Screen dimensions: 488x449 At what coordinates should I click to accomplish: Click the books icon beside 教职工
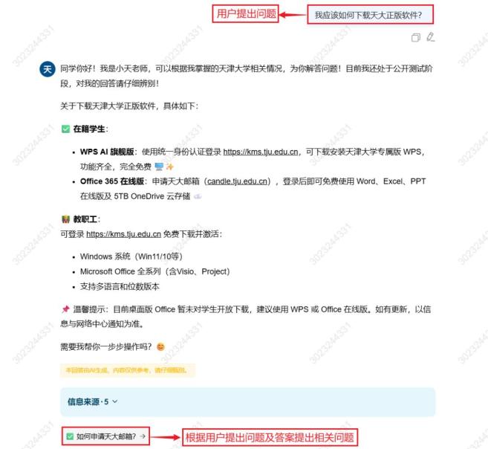pos(65,219)
